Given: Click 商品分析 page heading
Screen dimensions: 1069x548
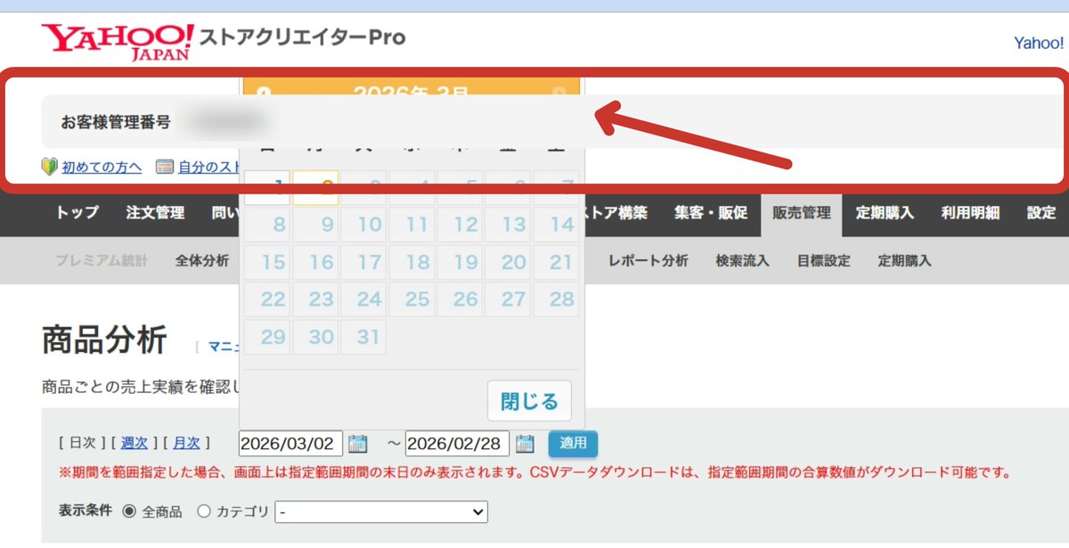Looking at the screenshot, I should [x=104, y=340].
